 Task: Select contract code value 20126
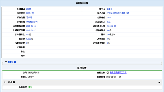(29, 9)
